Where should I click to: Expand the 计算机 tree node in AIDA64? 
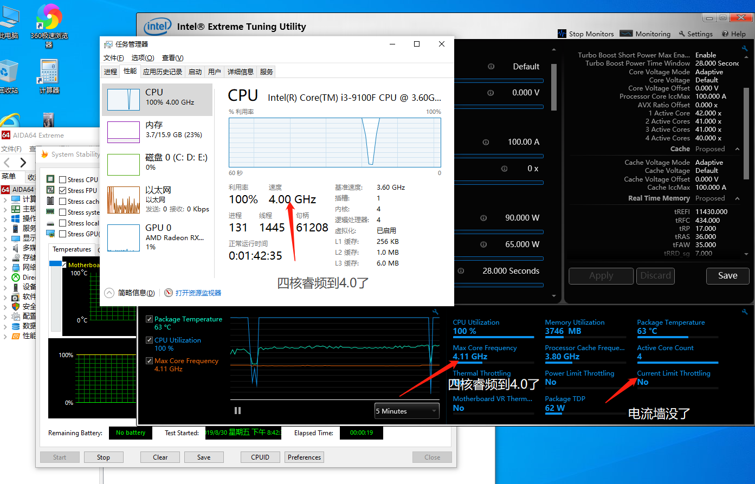tap(5, 199)
